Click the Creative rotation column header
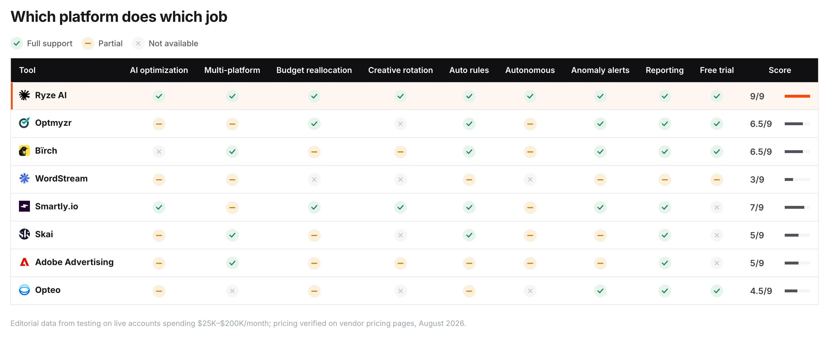829x338 pixels. click(x=400, y=70)
